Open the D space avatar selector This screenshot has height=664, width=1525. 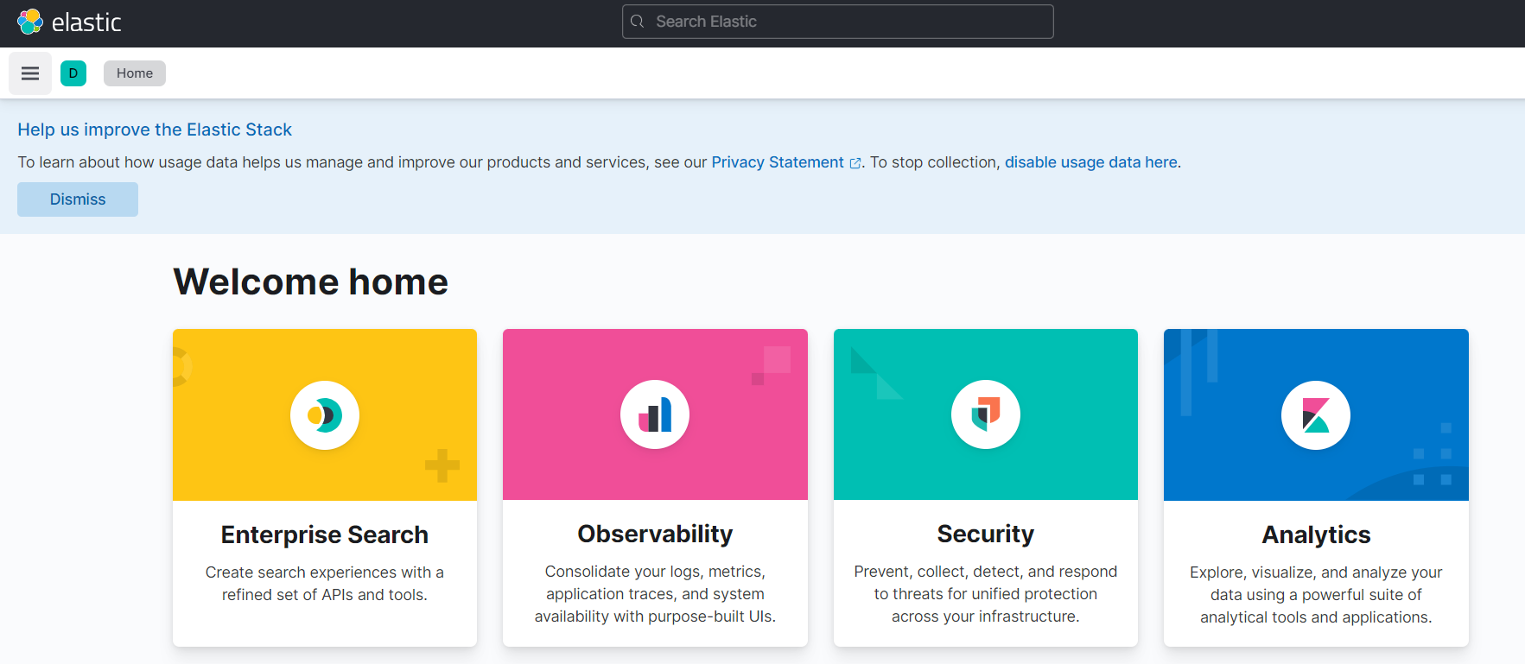[73, 73]
